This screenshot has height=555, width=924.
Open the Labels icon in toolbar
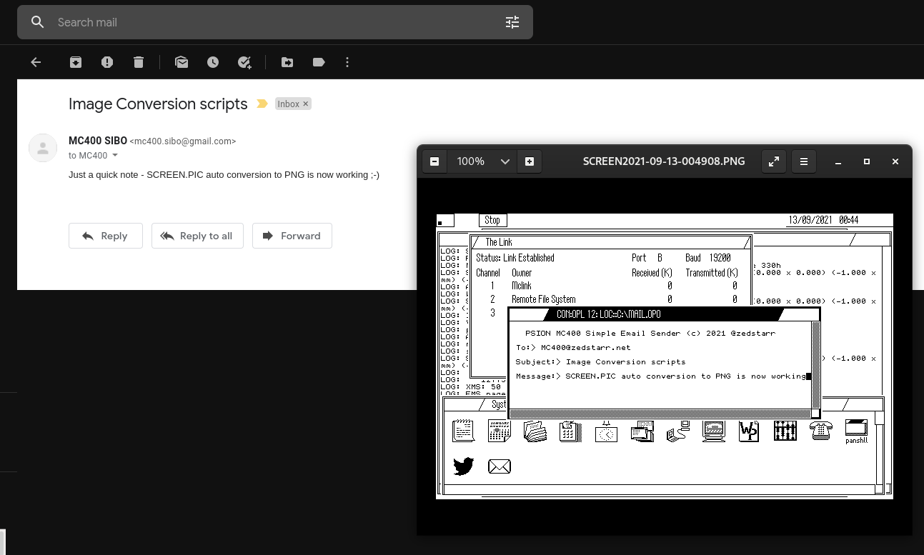[319, 63]
